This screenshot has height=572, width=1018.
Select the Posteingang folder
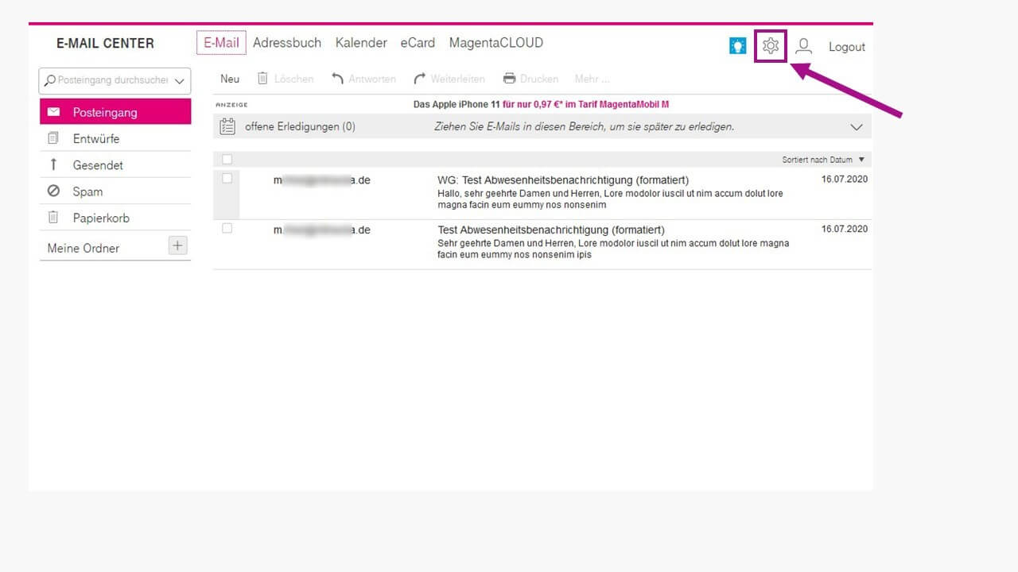point(115,112)
